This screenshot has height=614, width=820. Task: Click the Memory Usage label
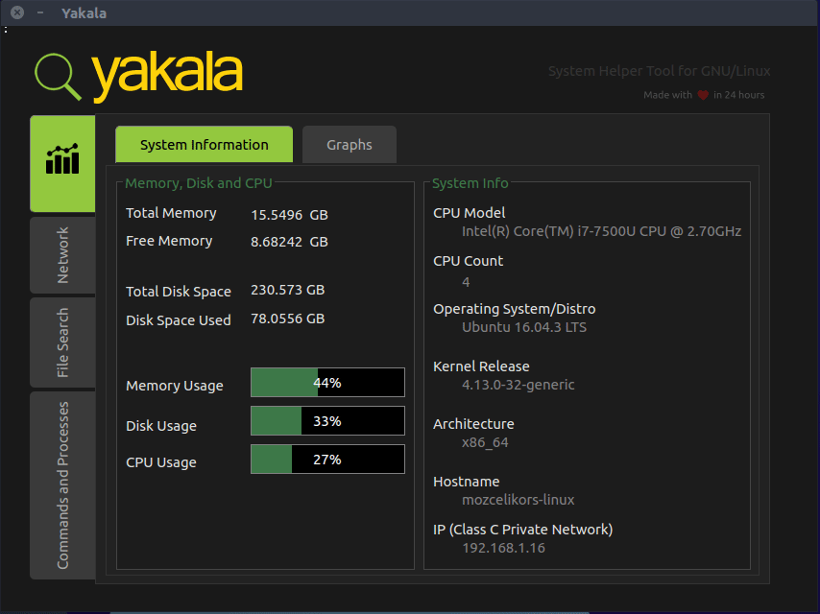pos(175,386)
